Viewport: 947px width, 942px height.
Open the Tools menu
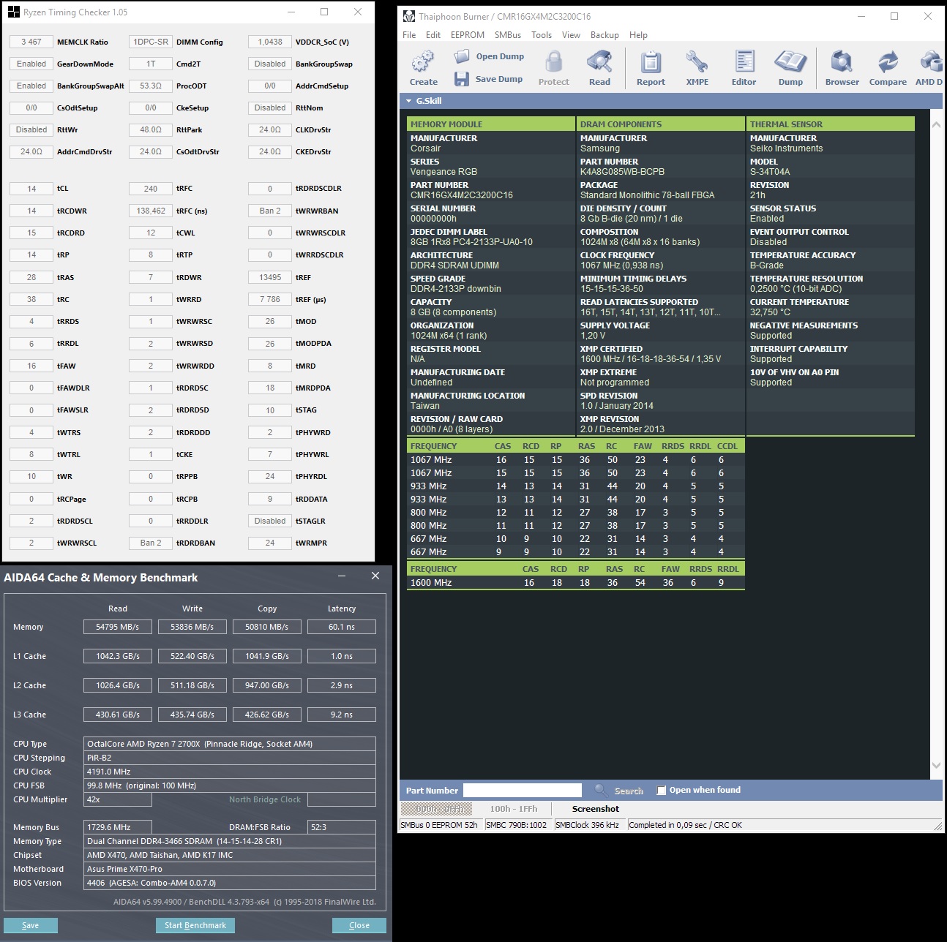(x=542, y=35)
